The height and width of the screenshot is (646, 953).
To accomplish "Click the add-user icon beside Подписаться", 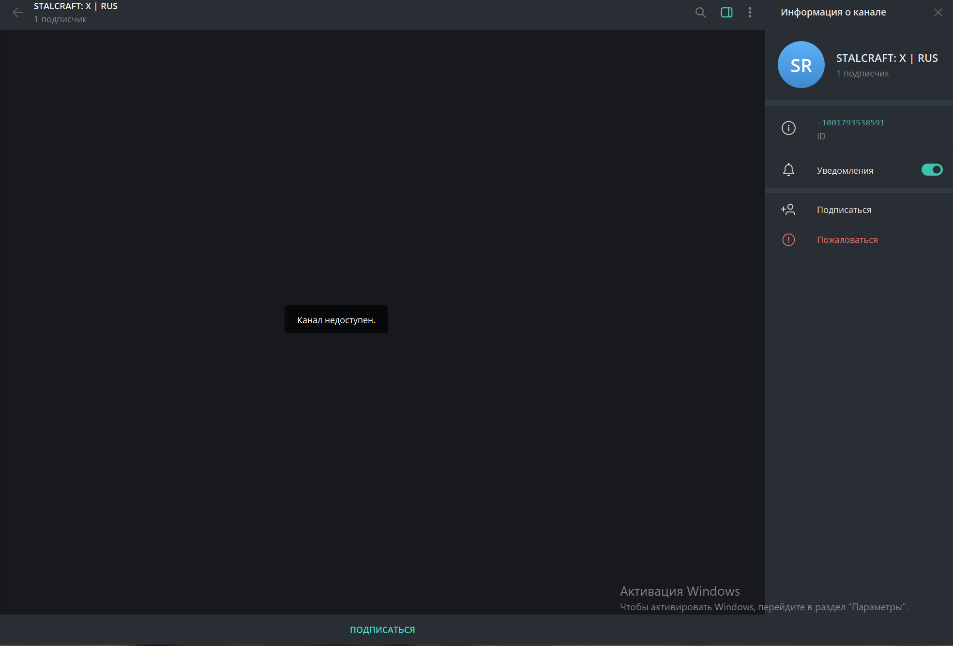I will (788, 210).
